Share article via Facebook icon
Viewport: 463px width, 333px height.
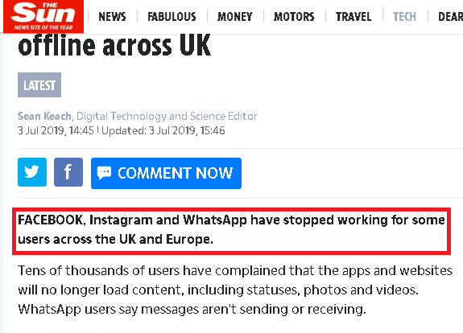tap(68, 172)
